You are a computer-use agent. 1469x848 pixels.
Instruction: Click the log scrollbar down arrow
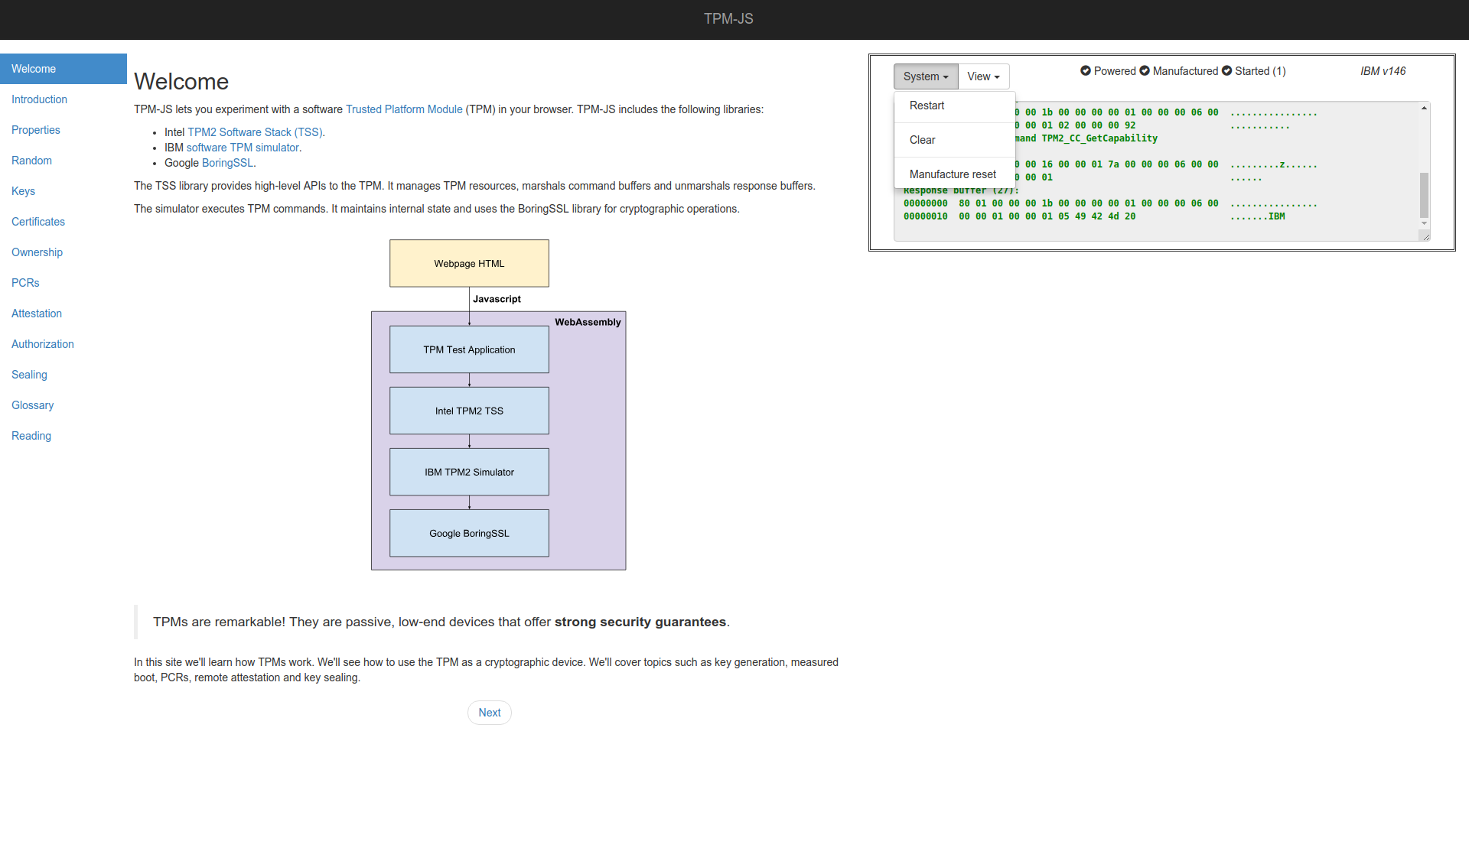tap(1424, 223)
